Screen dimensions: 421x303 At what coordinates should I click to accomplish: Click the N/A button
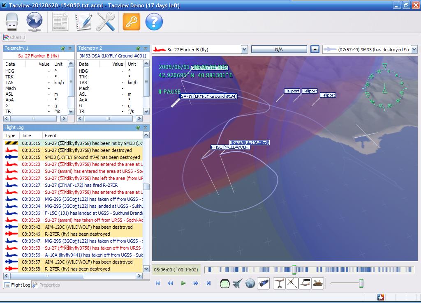coord(279,49)
